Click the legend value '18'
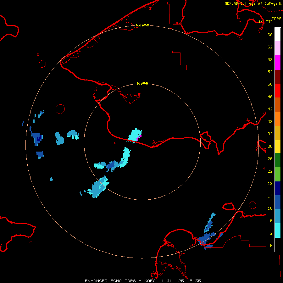Screen dimensions: 283x283 [270, 184]
